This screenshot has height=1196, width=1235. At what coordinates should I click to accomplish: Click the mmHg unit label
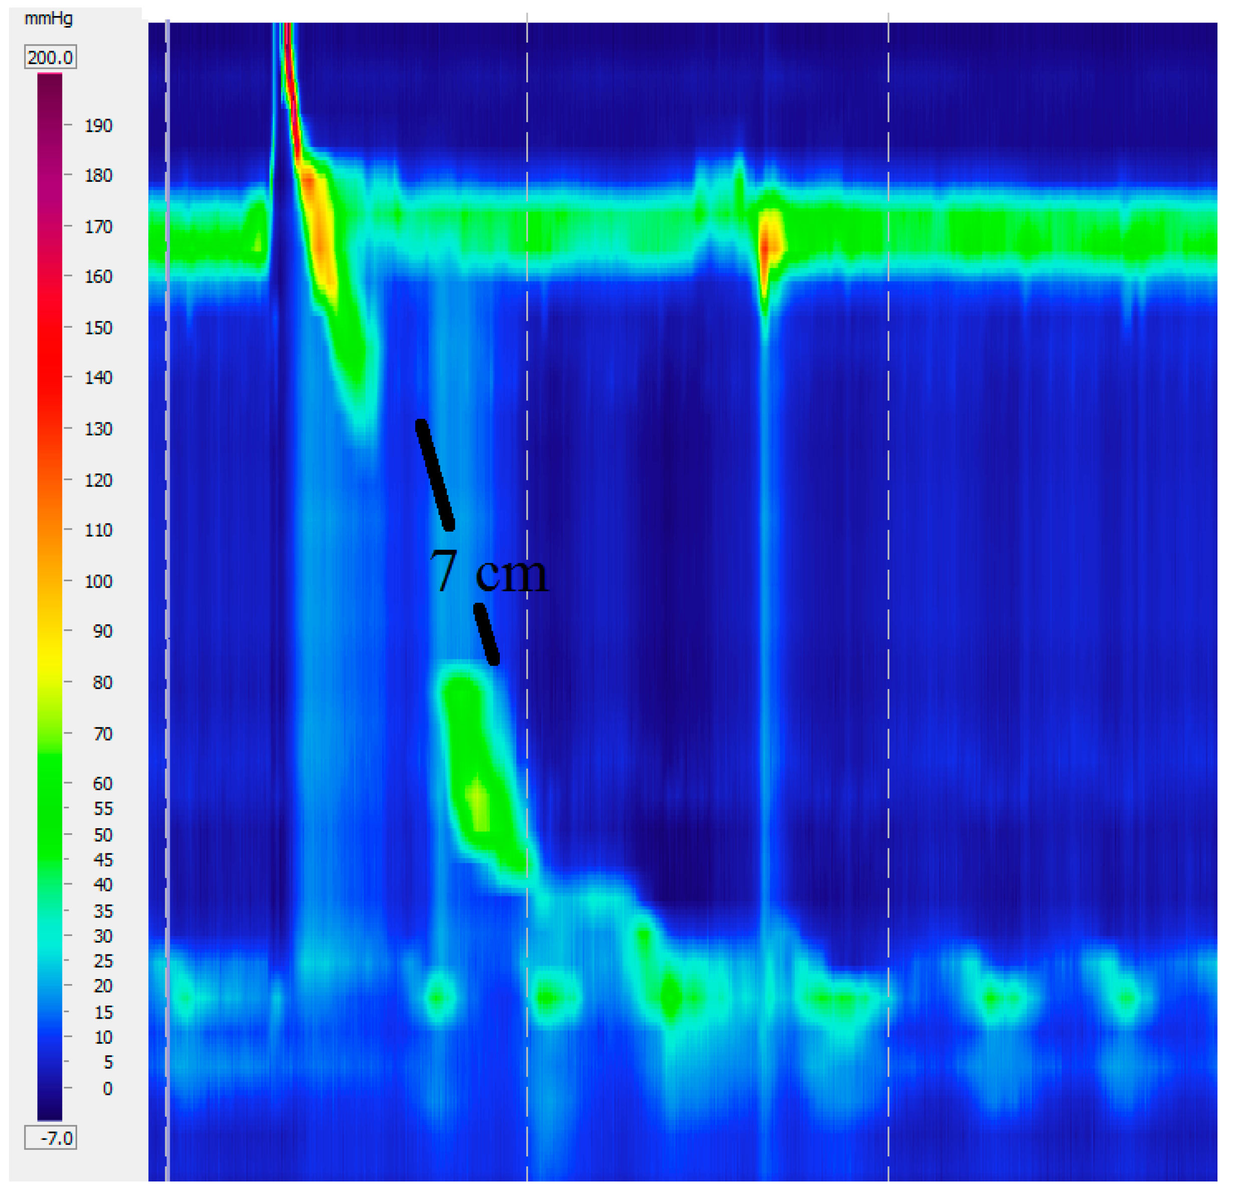49,18
